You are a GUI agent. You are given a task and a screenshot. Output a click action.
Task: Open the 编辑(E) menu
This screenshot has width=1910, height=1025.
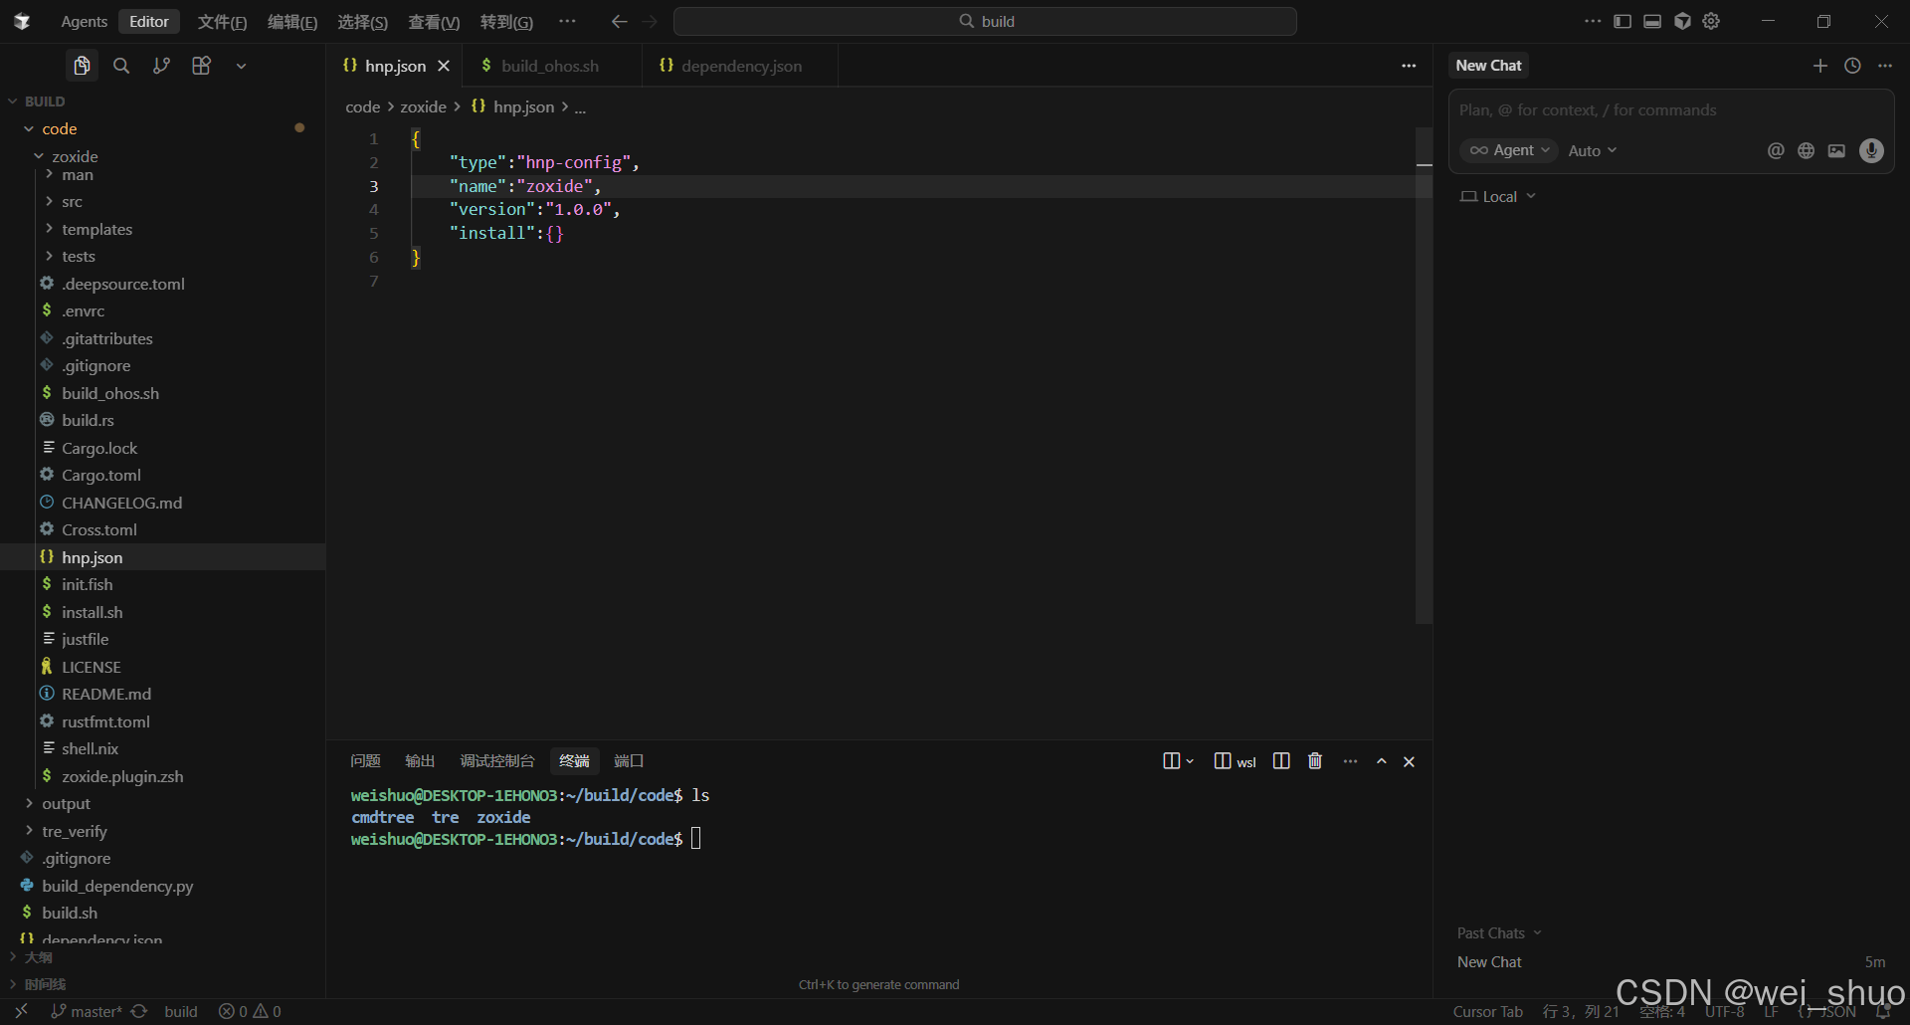(x=292, y=22)
